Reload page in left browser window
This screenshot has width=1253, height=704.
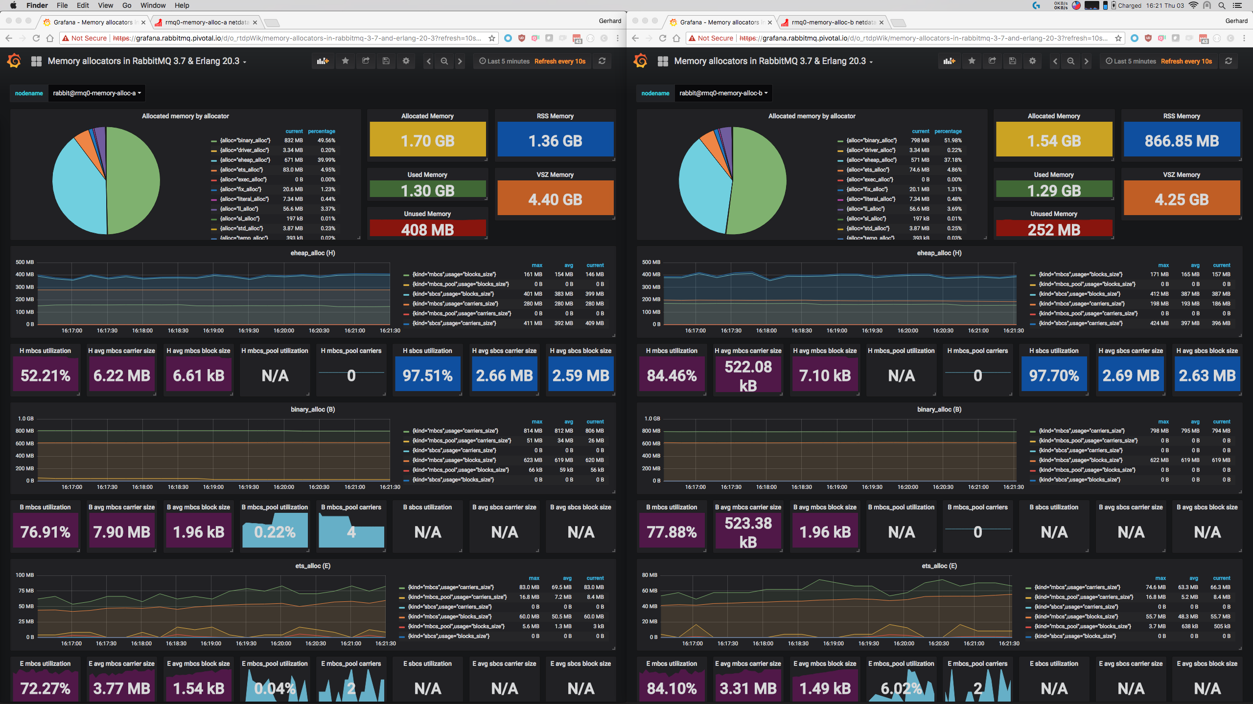(x=36, y=38)
